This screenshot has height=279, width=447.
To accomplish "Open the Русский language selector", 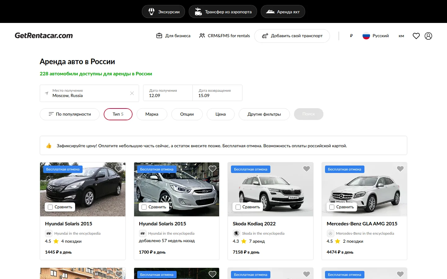I will 376,36.
